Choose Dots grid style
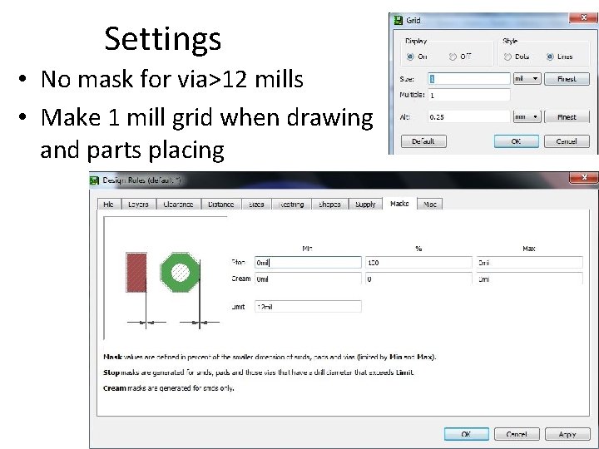This screenshot has width=599, height=449. [507, 57]
